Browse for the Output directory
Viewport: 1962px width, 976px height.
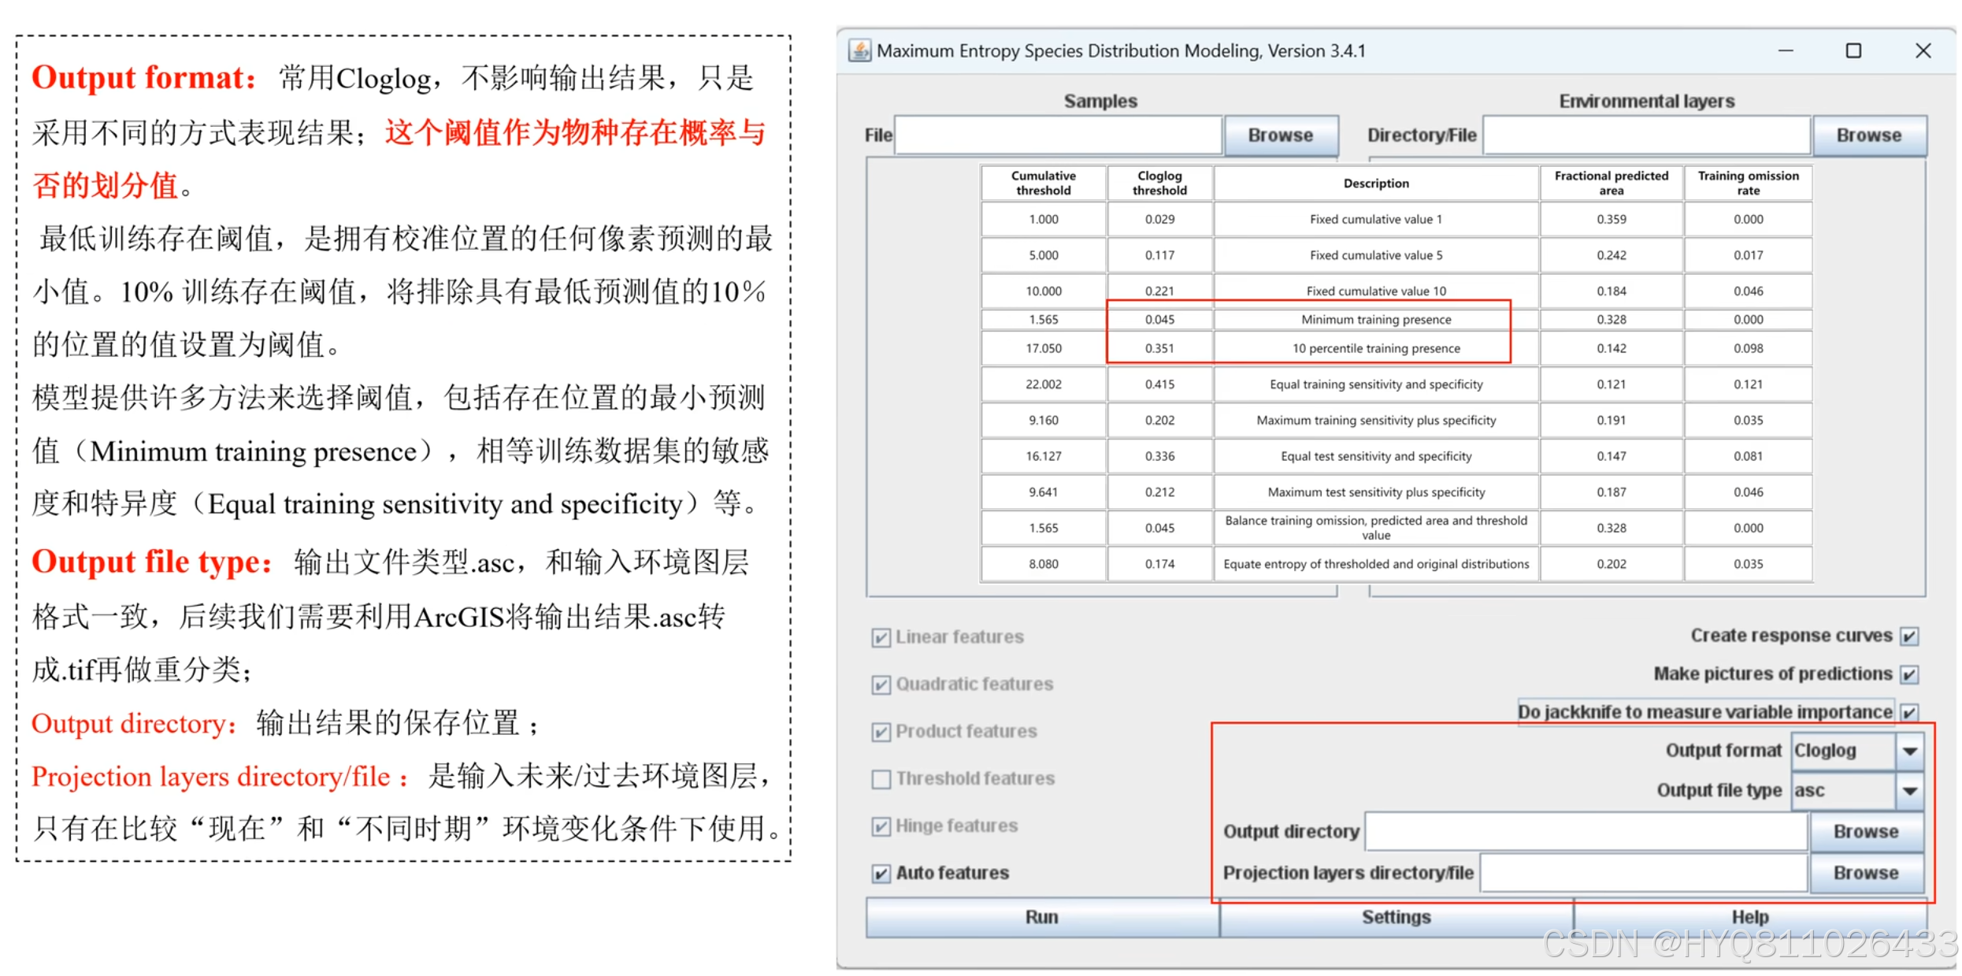(1865, 832)
